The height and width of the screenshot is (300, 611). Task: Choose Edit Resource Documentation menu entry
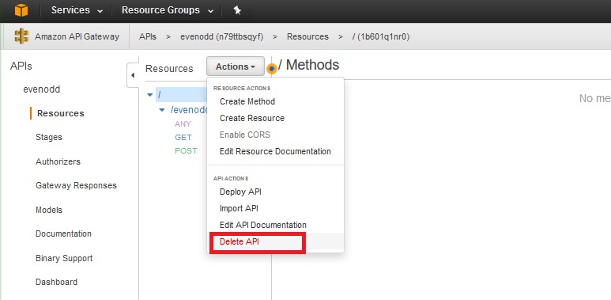point(275,151)
